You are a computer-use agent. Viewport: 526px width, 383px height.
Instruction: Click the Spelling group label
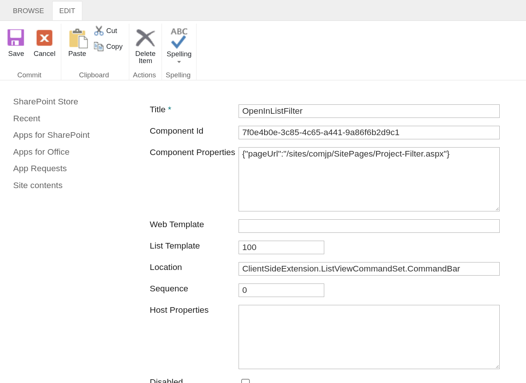(178, 75)
